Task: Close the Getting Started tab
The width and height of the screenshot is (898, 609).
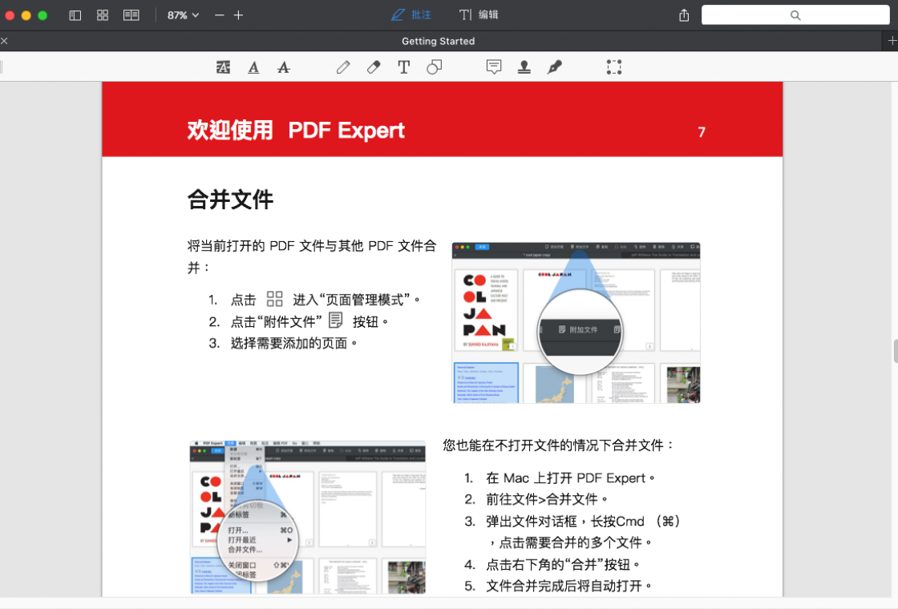Action: point(5,41)
